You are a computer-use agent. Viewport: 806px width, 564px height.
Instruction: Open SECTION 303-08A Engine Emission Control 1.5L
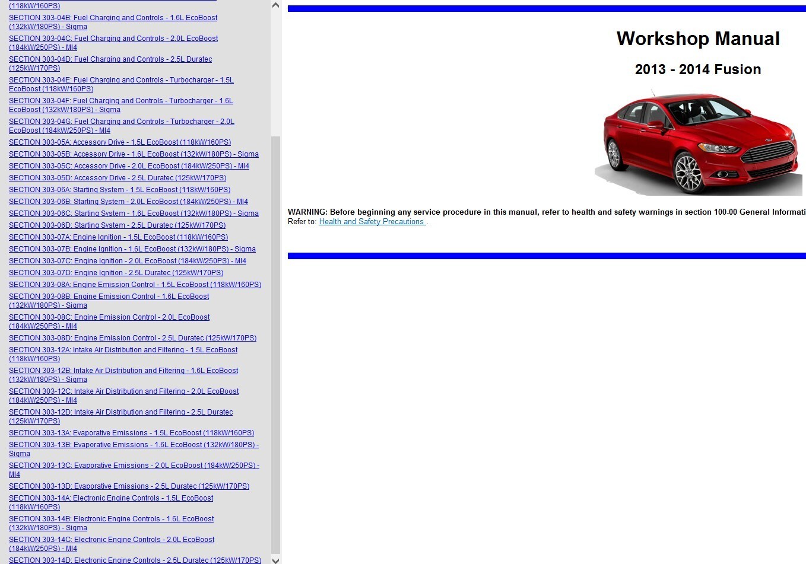135,285
